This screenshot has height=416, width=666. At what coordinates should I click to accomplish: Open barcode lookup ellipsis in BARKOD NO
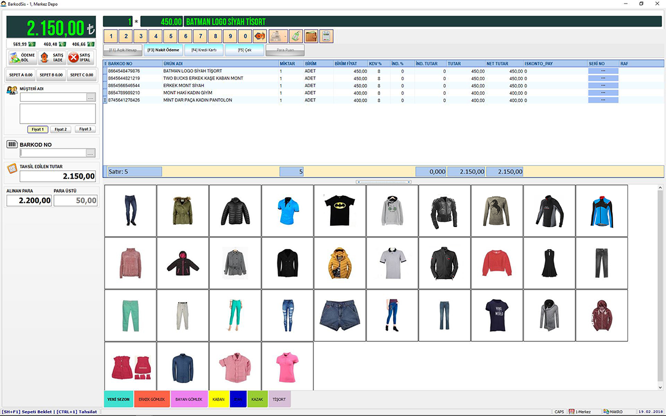91,153
